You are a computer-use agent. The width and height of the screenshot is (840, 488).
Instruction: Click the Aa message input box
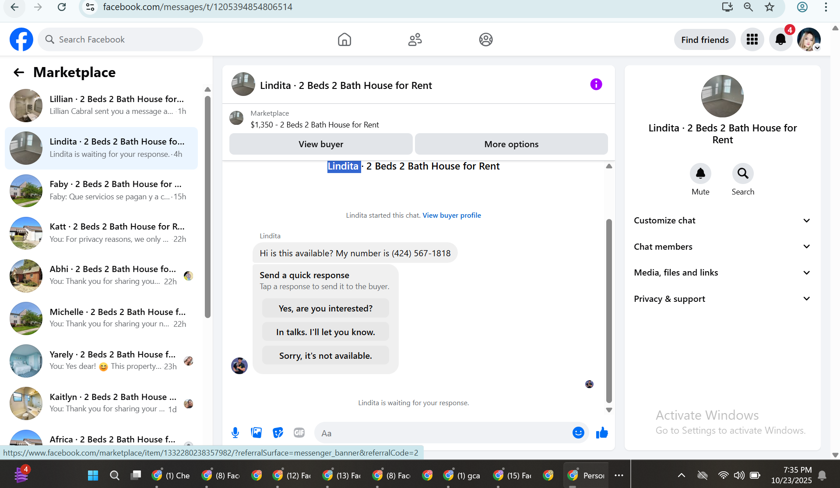[442, 433]
